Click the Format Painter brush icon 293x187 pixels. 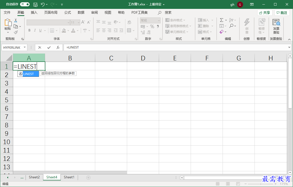click(x=16, y=32)
